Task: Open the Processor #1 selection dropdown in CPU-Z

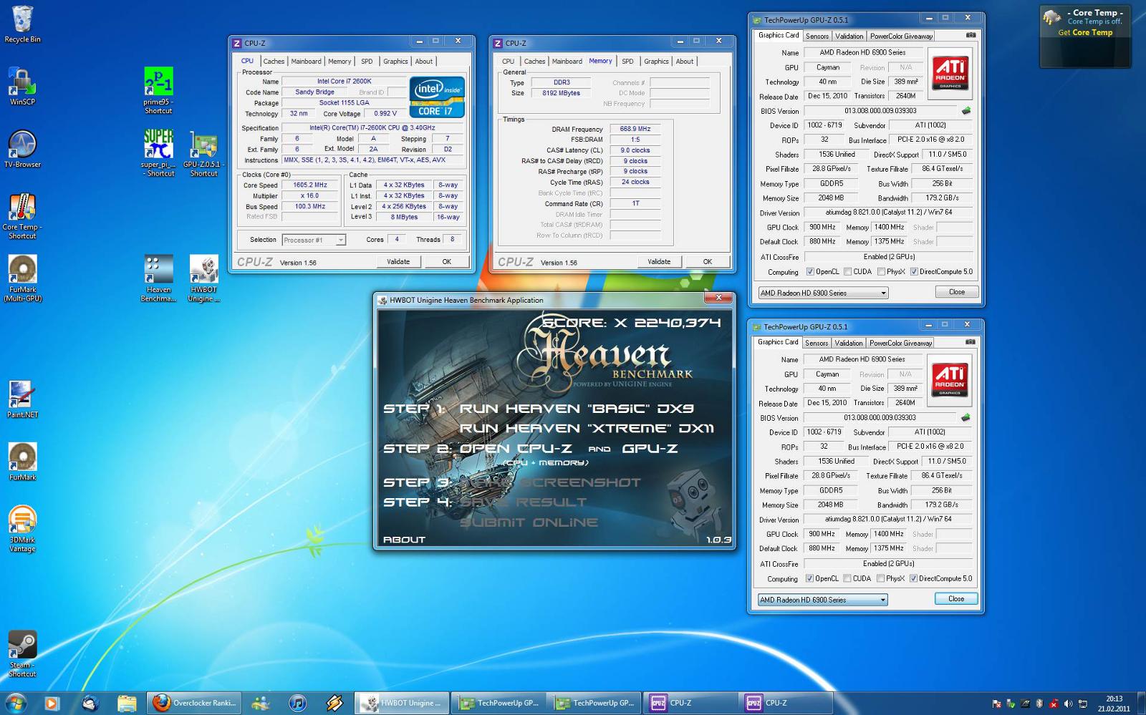Action: (314, 240)
